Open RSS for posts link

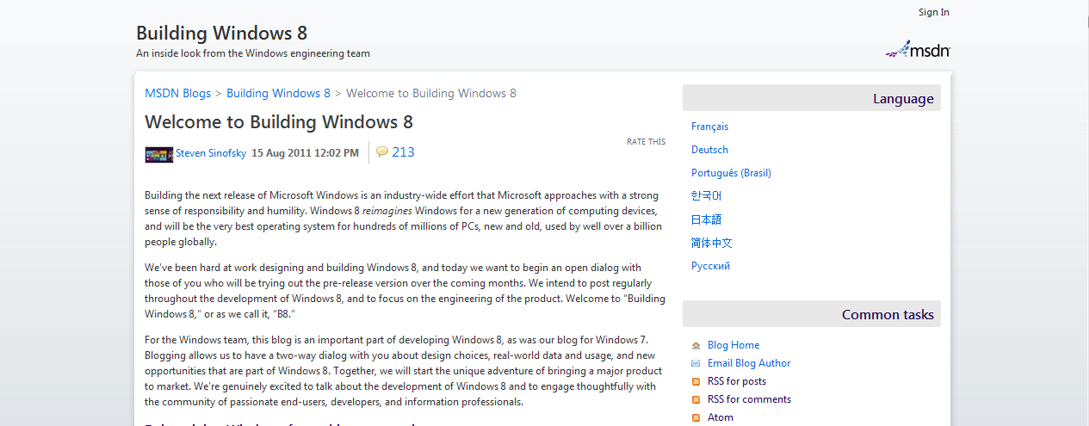pyautogui.click(x=737, y=381)
